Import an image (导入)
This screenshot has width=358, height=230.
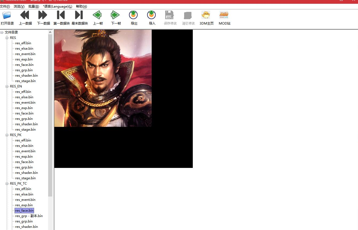click(x=152, y=18)
